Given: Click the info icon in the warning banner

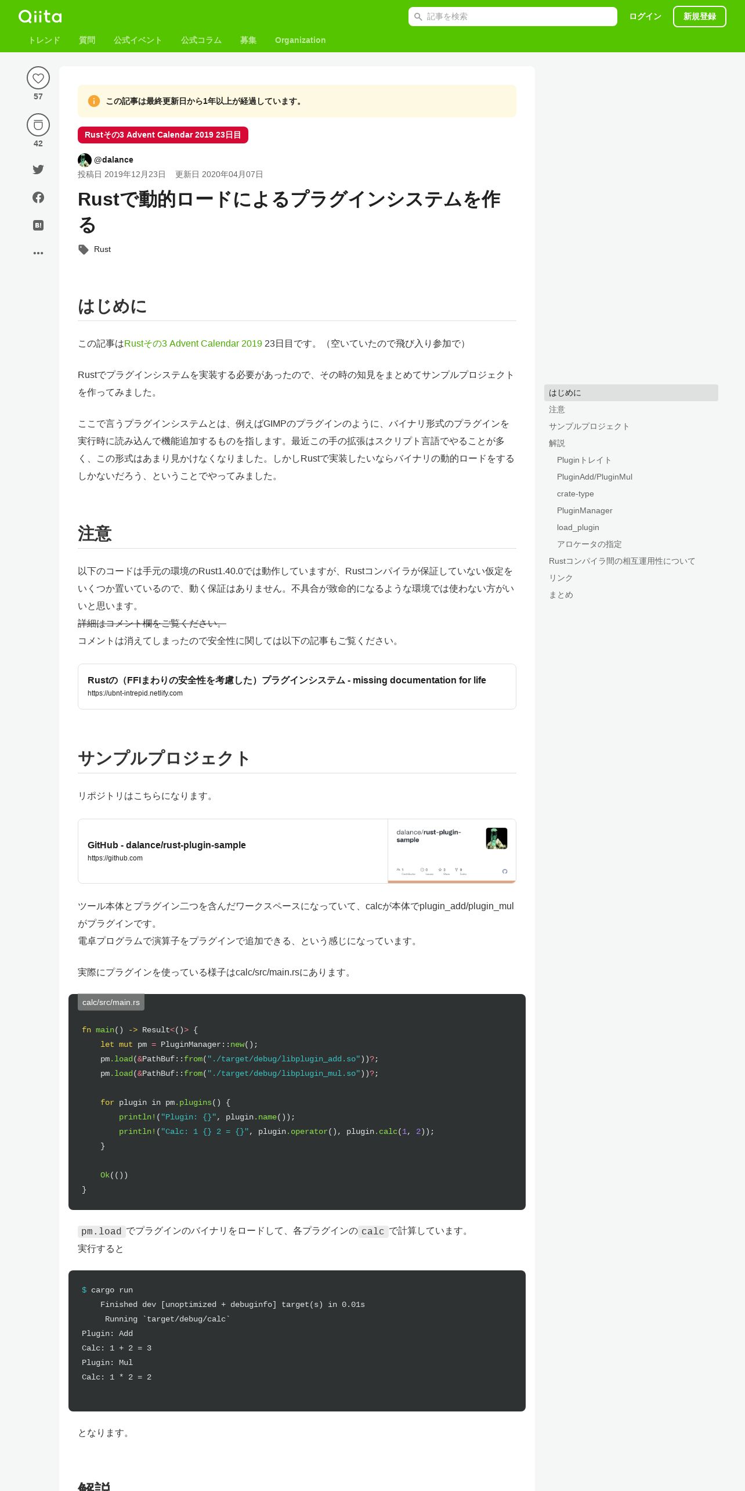Looking at the screenshot, I should pyautogui.click(x=94, y=101).
